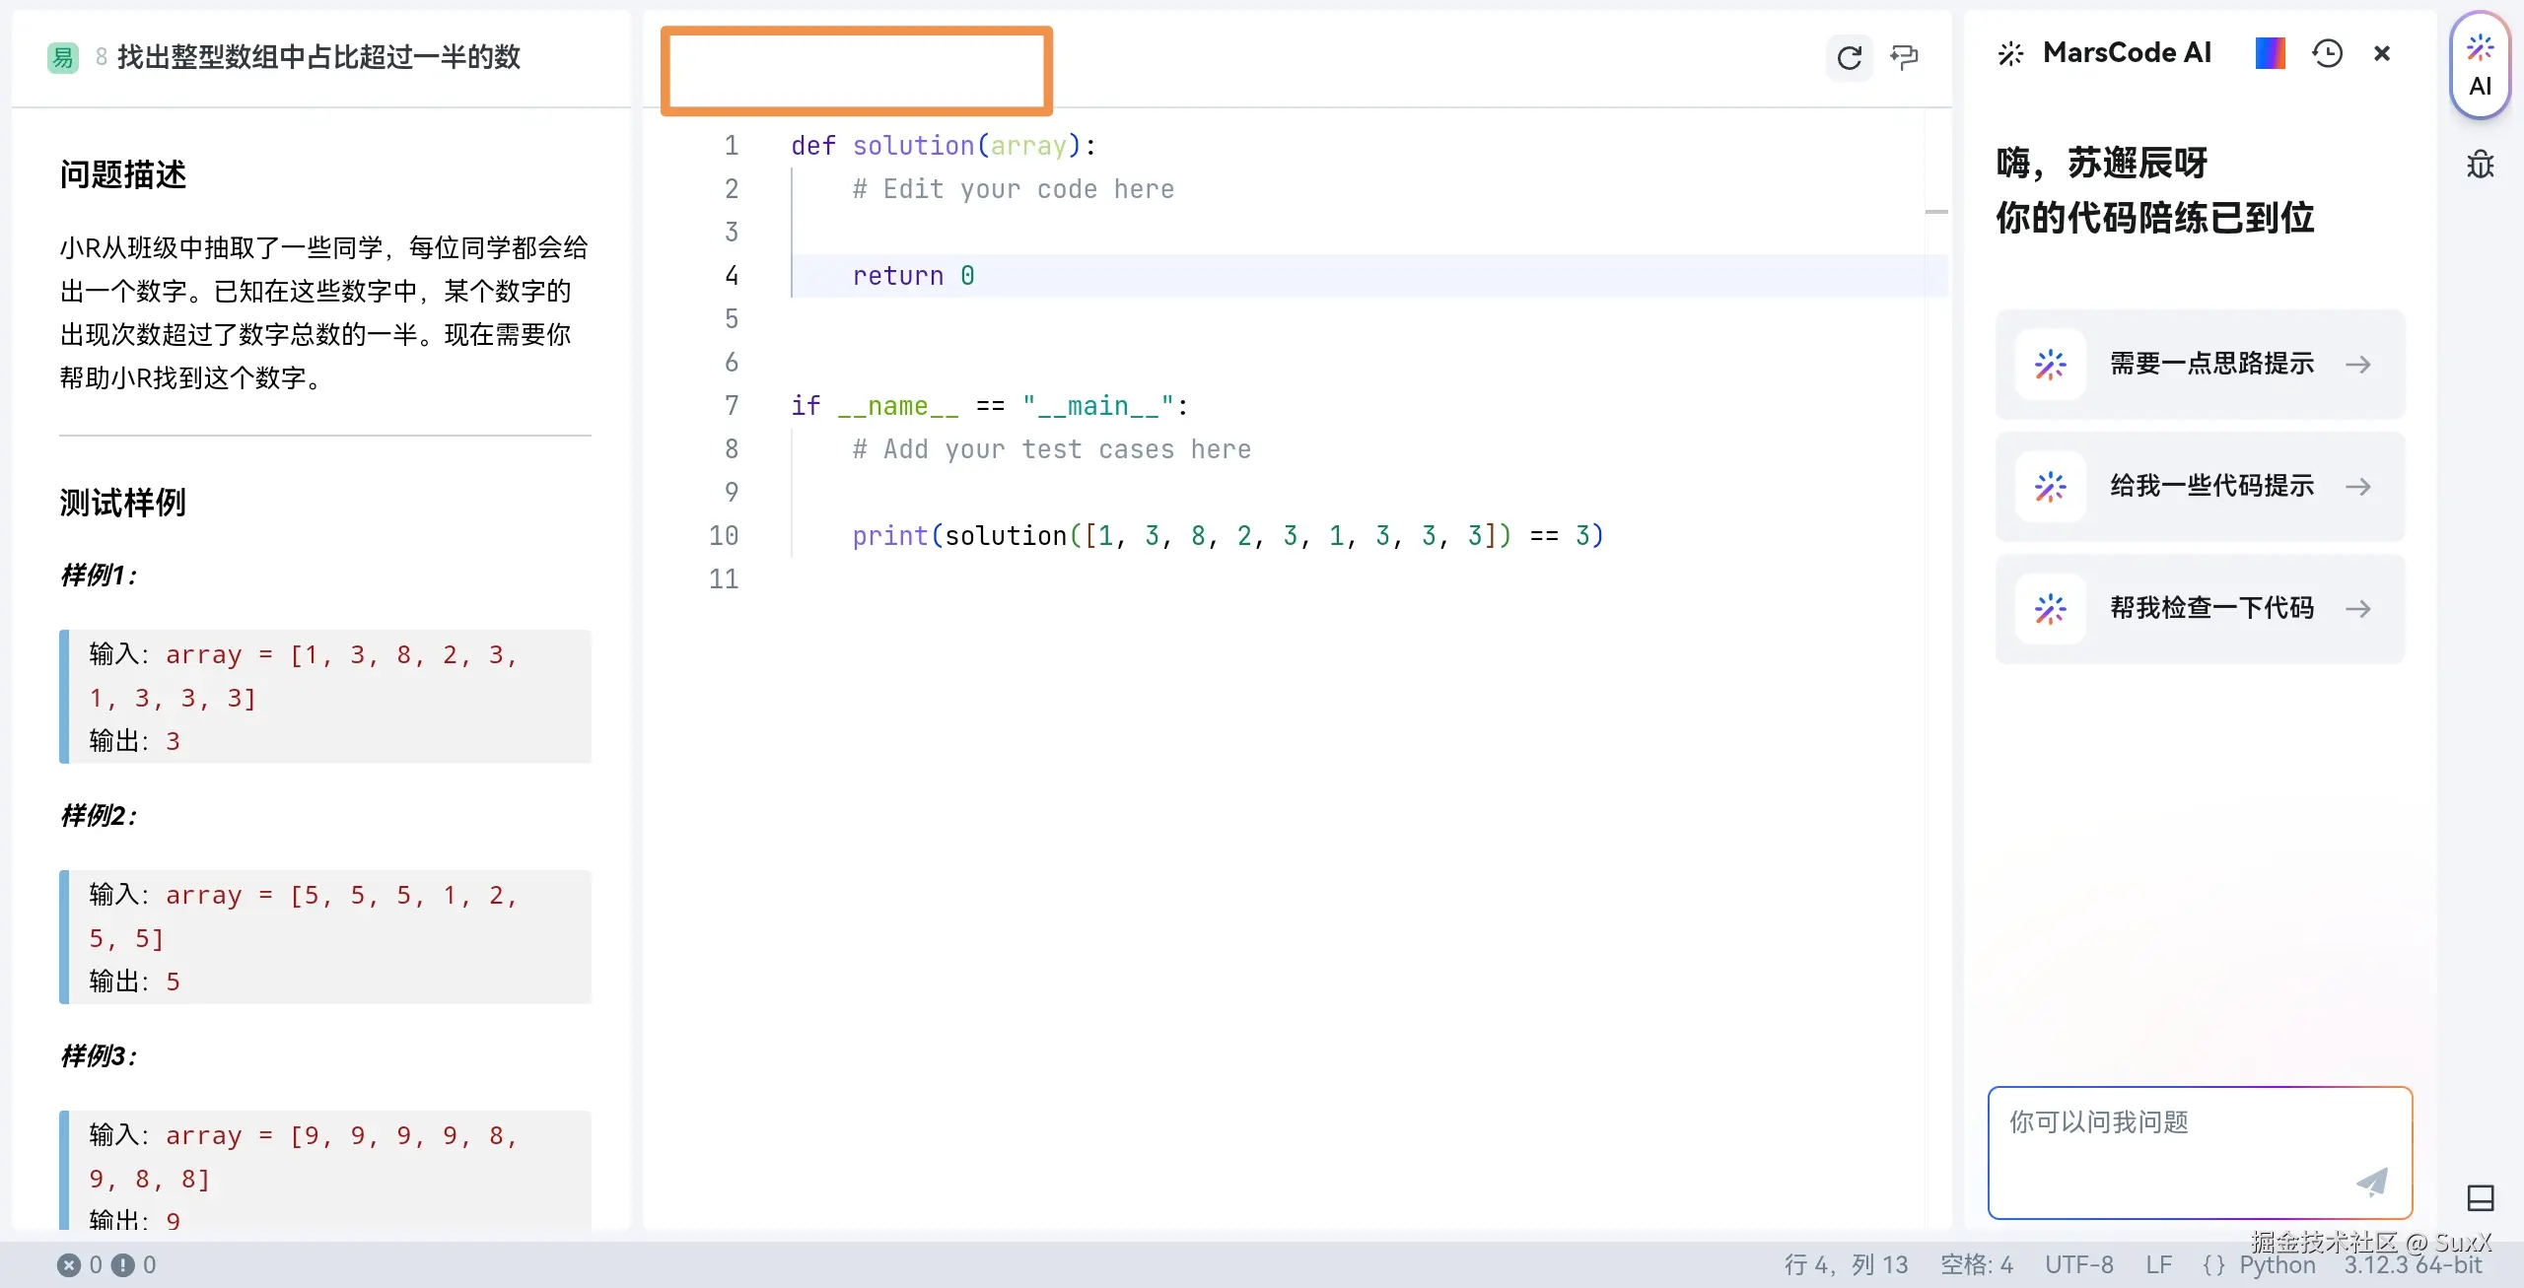
Task: Click the MarsCode AI sparkle logo
Action: click(x=2010, y=53)
